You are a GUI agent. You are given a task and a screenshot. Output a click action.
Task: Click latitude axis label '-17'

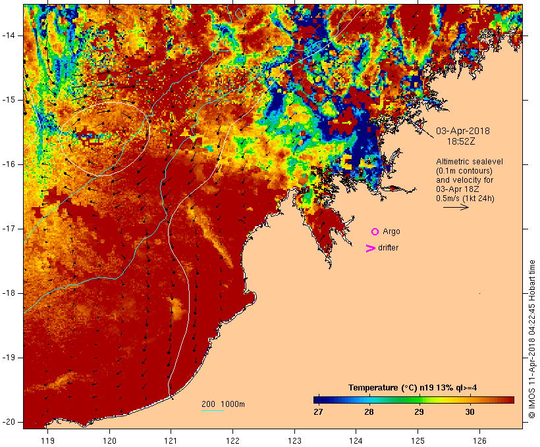(9, 229)
